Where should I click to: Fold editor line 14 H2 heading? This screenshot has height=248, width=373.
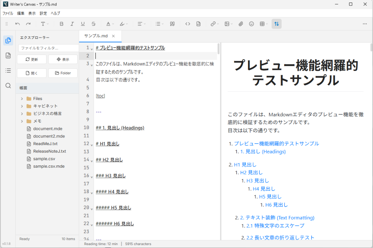point(92,161)
